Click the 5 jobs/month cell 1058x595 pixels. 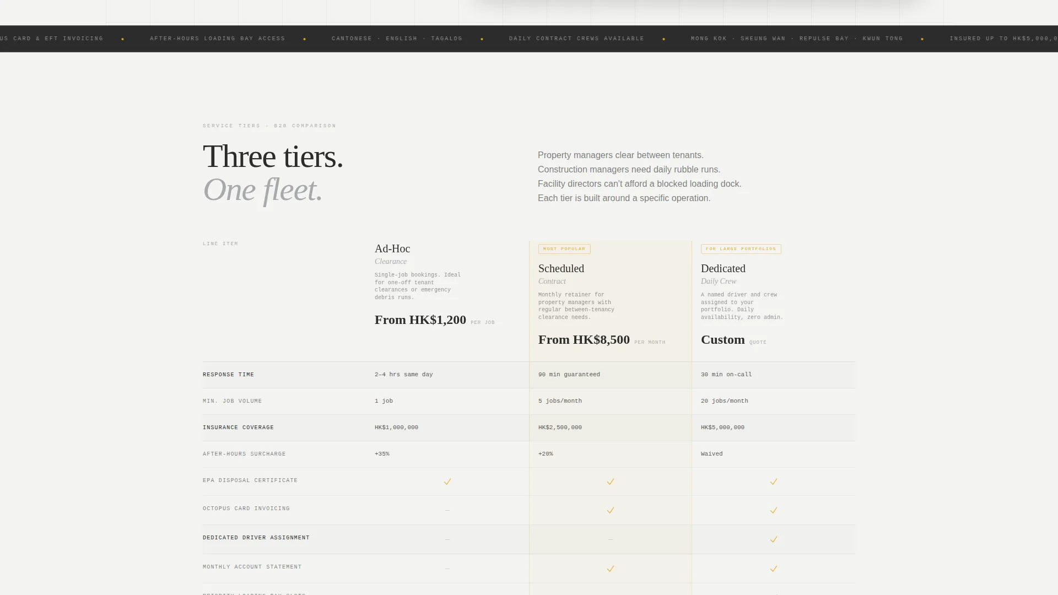click(560, 401)
